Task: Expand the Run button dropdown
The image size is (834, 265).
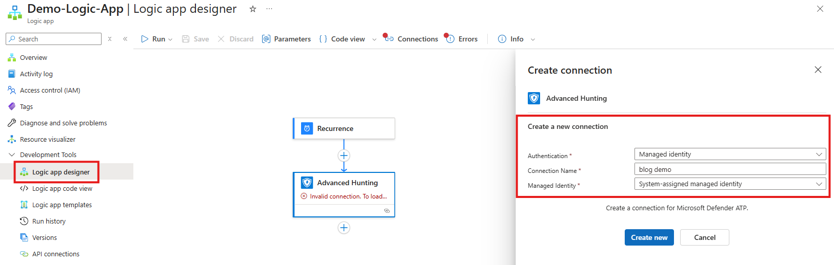Action: [170, 39]
